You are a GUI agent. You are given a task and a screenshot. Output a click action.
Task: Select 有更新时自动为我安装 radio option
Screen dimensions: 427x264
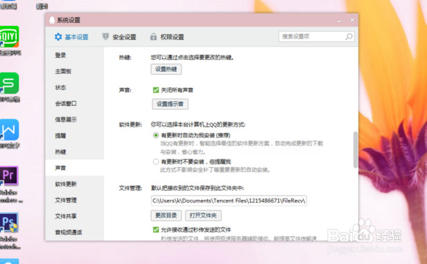(x=156, y=135)
